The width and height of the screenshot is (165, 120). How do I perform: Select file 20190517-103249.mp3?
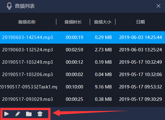(28, 62)
